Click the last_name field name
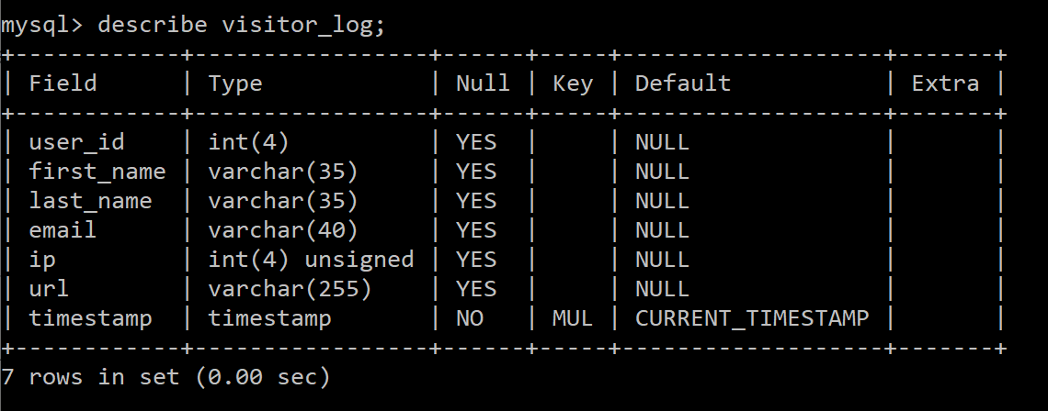The width and height of the screenshot is (1048, 411). tap(90, 201)
